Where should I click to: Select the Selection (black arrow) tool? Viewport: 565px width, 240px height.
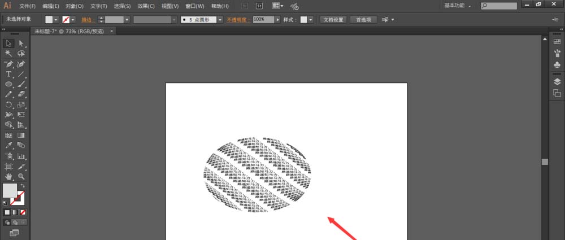tap(8, 43)
